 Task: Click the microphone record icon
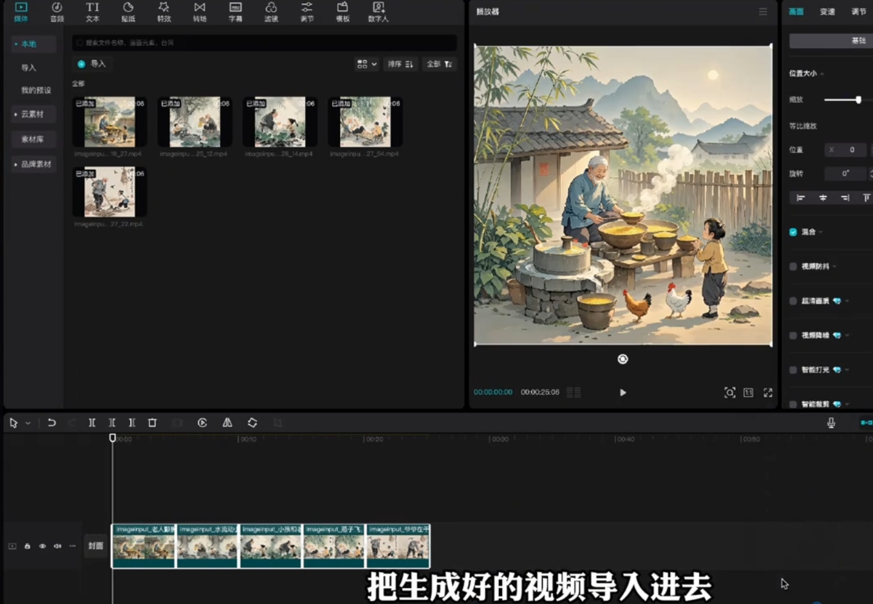[x=831, y=423]
